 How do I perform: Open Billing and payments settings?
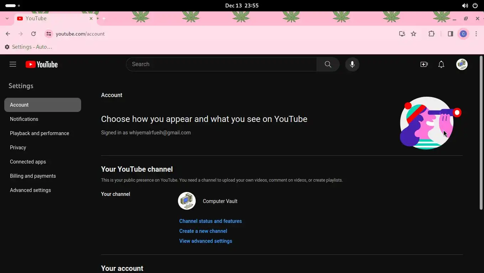click(x=43, y=176)
